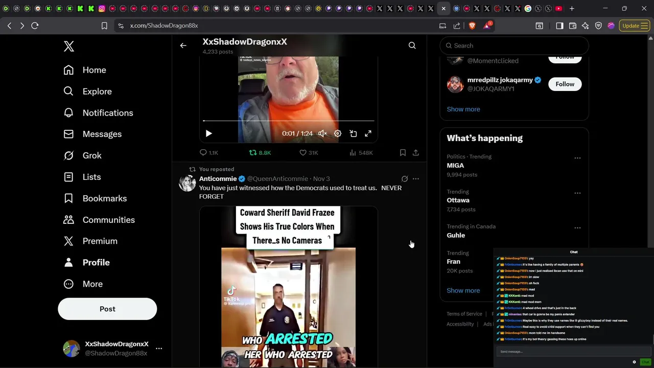
Task: Expand the video to fullscreen
Action: [x=368, y=133]
